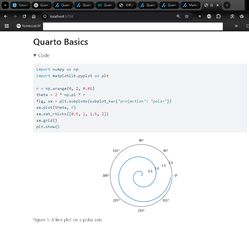This screenshot has height=233, width=249.
Task: Collapse the Code section disclosure triangle
Action: pos(35,55)
